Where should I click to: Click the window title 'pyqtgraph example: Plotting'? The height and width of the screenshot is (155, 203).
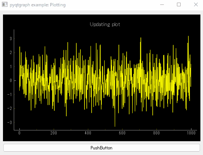tap(38, 5)
